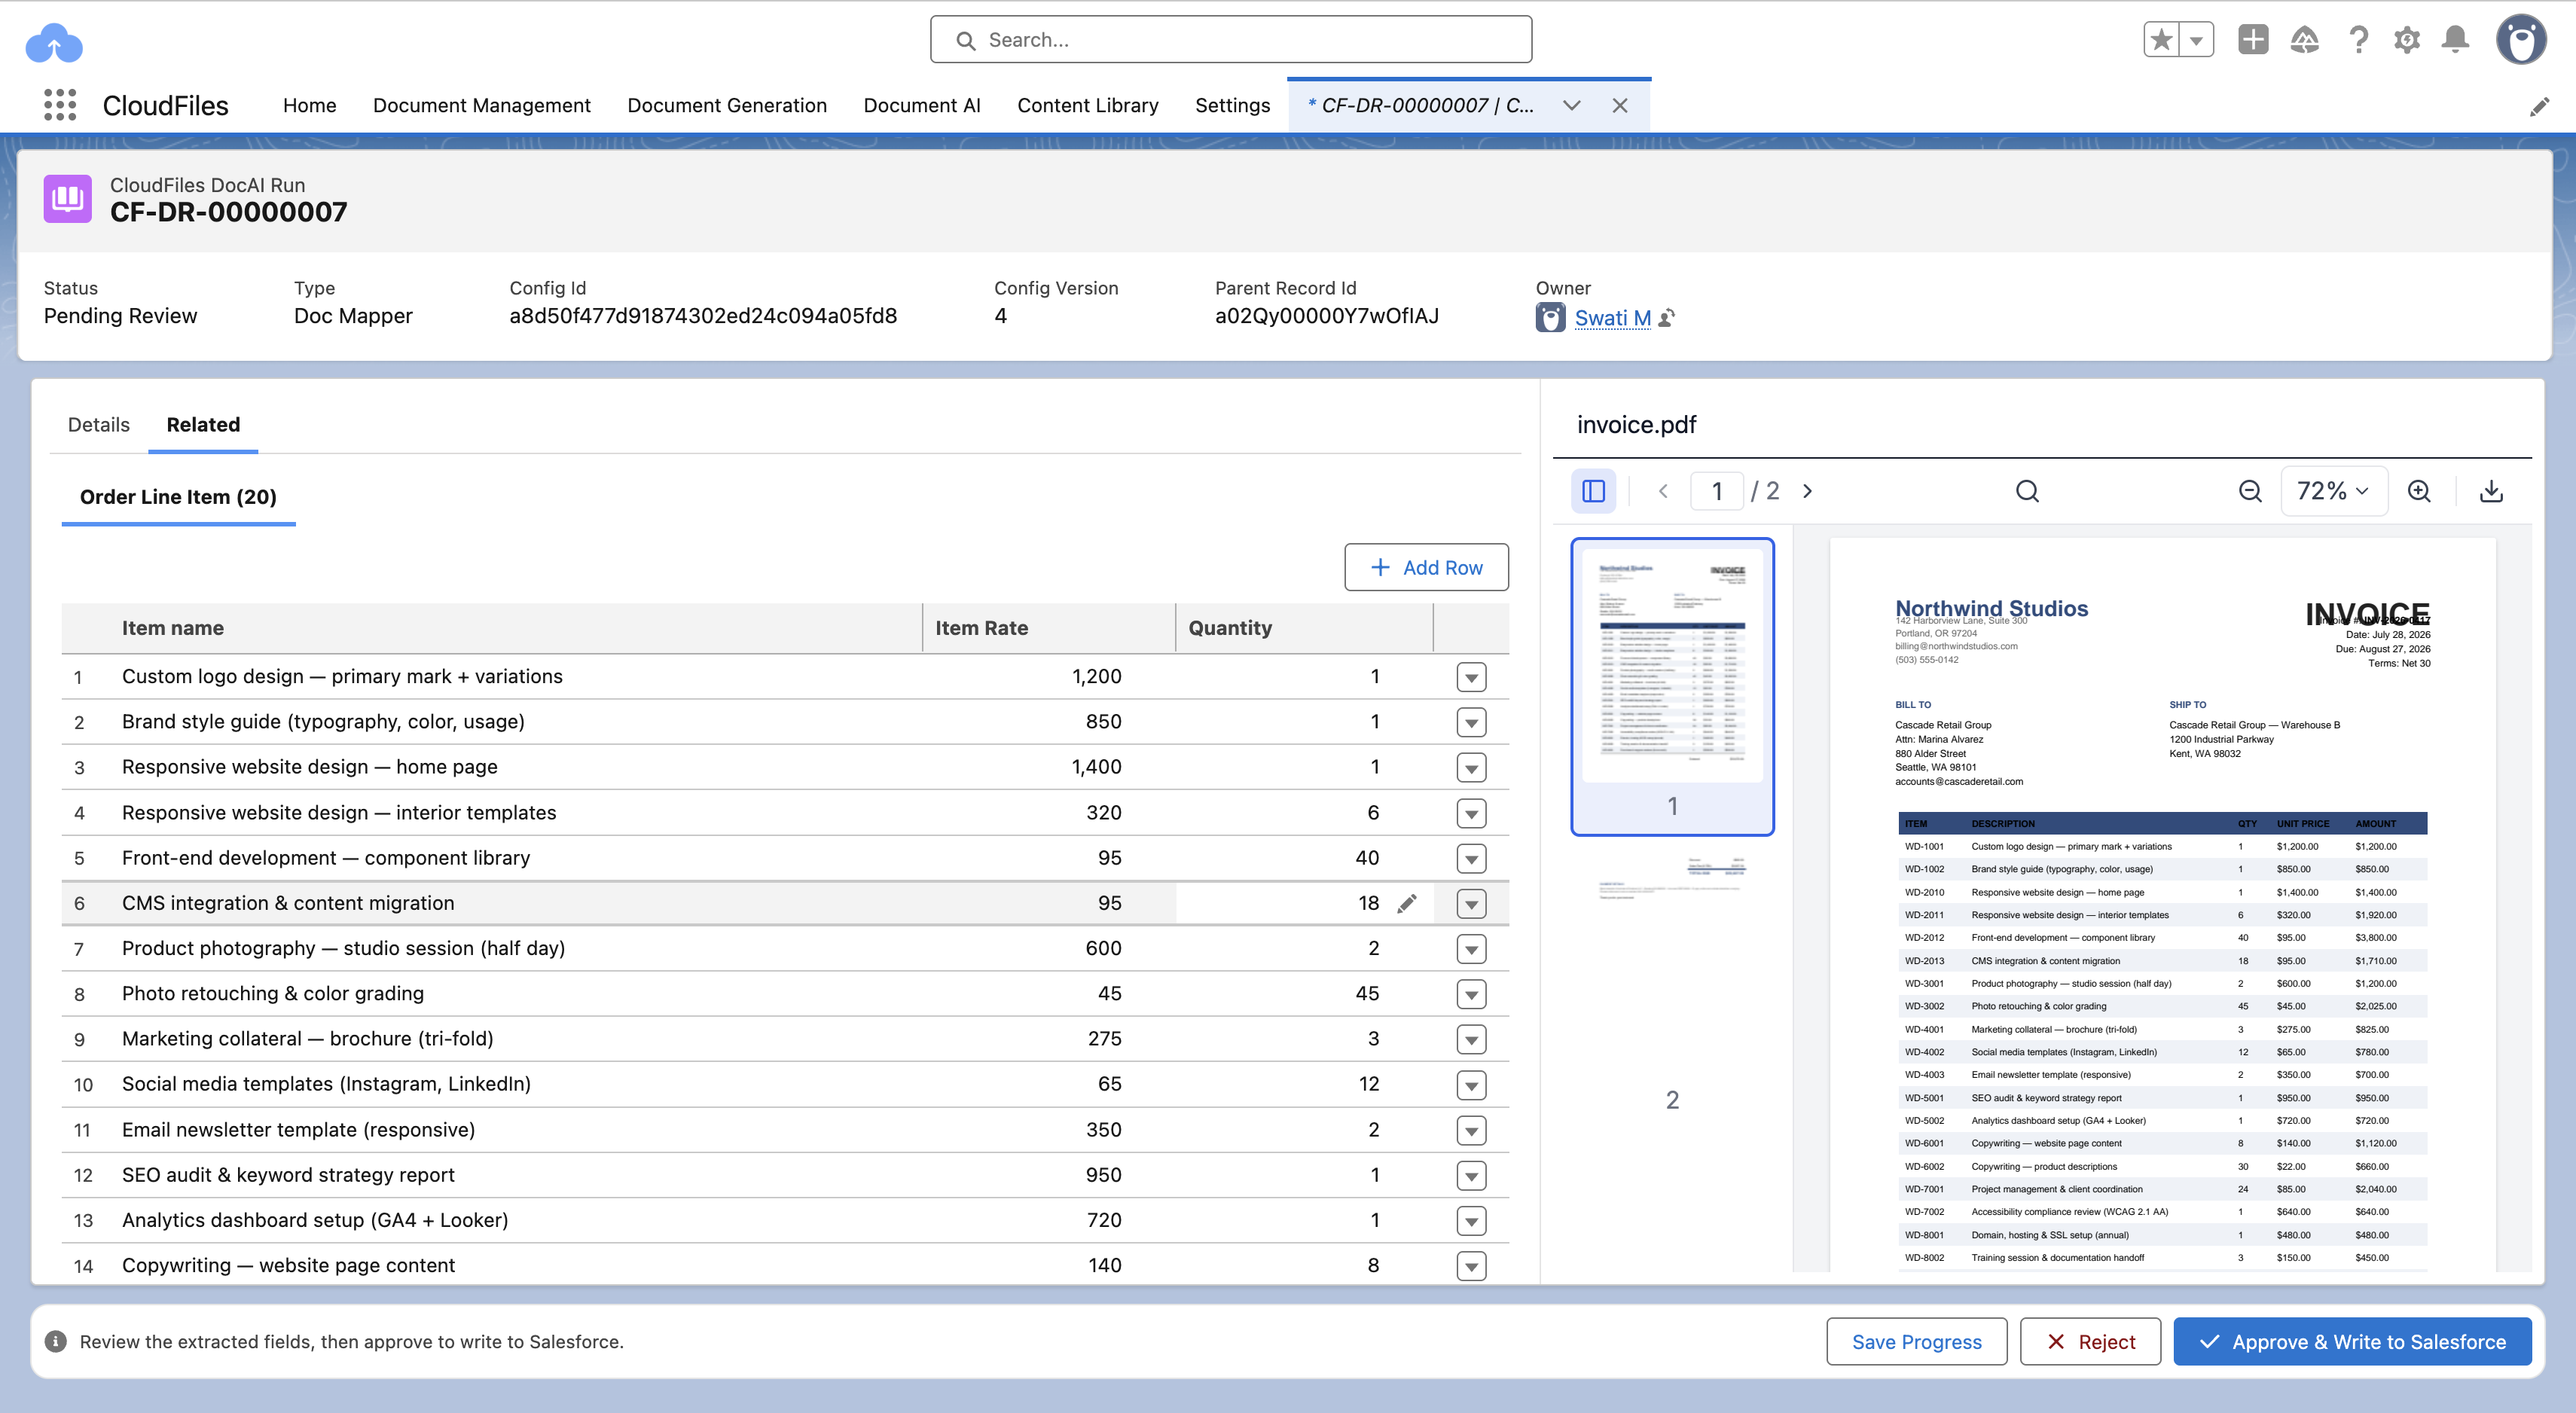The height and width of the screenshot is (1413, 2576).
Task: Open Content Library nav item
Action: pos(1087,105)
